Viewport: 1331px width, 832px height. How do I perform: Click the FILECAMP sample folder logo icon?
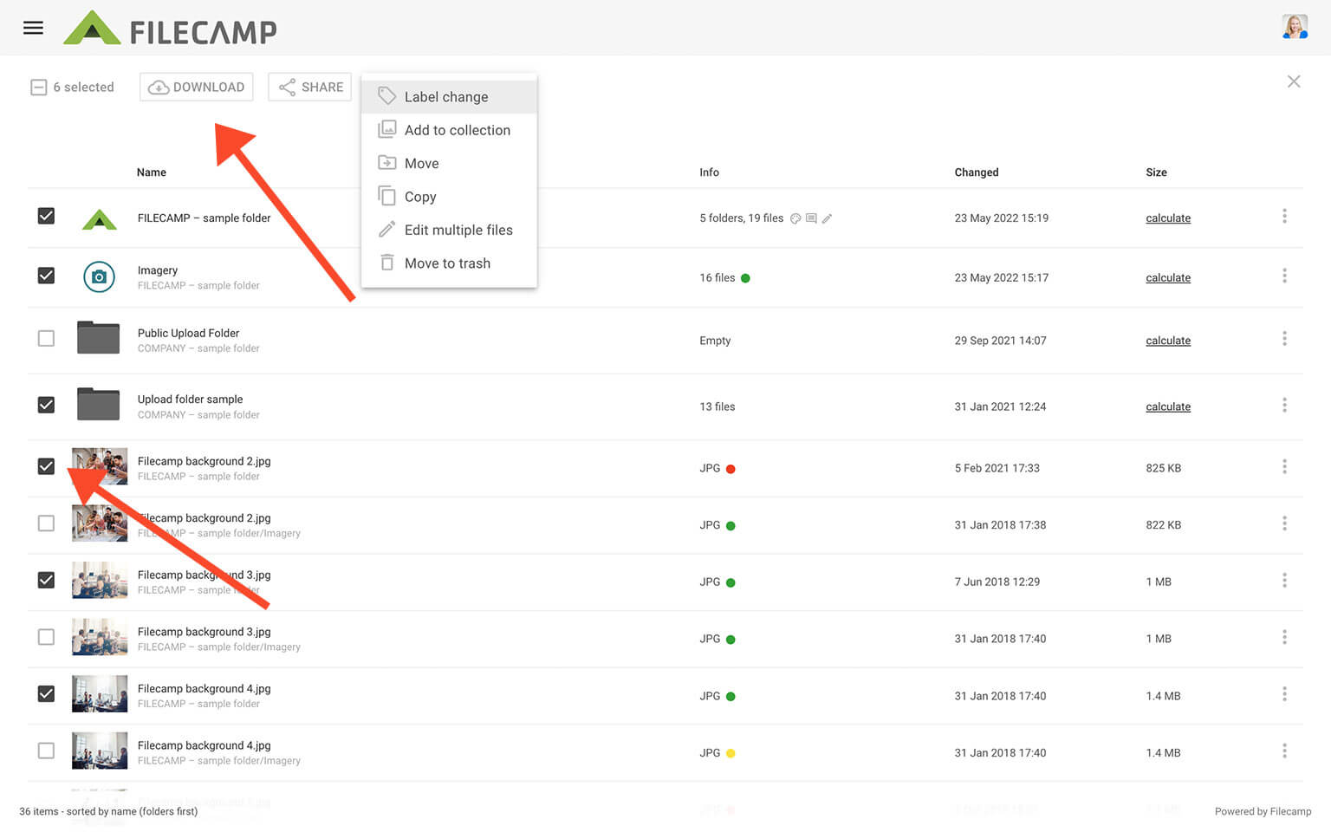click(x=99, y=218)
